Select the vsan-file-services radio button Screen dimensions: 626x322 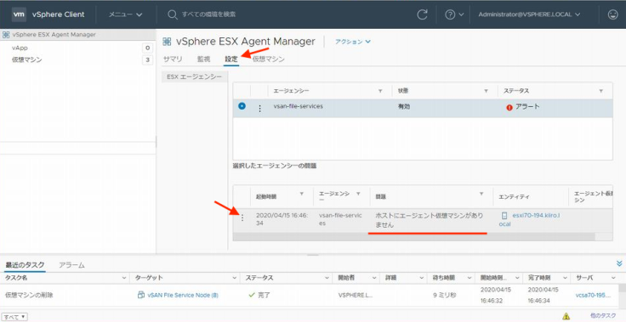[242, 106]
